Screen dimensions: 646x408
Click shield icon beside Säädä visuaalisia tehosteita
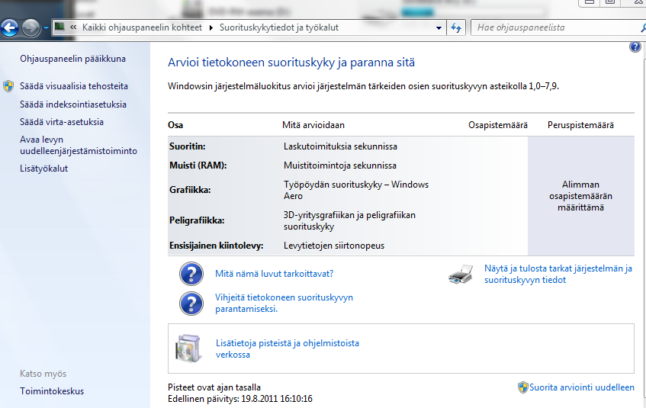[x=8, y=86]
